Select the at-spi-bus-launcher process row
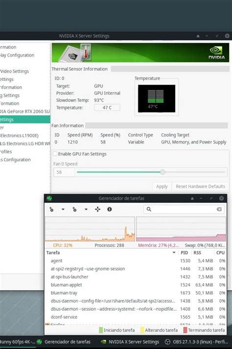Image resolution: width=232 pixels, height=349 pixels. (x=136, y=277)
